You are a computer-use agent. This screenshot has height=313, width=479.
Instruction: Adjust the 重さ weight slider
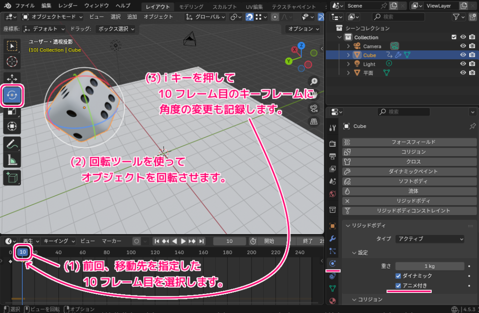pyautogui.click(x=429, y=266)
